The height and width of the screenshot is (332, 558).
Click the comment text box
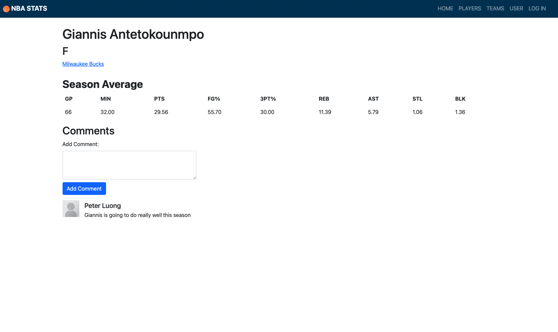click(x=129, y=165)
